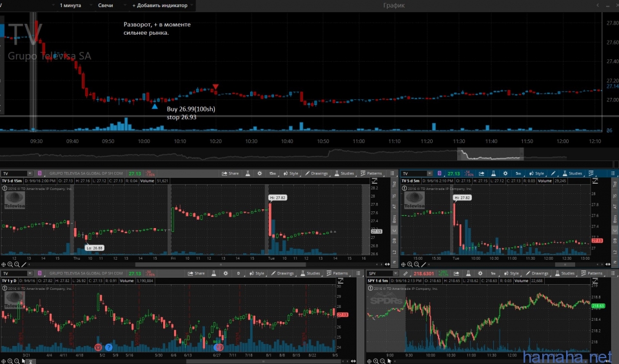Toggle Trd side tab on TV 15m chart
This screenshot has height=364, width=619.
pyautogui.click(x=394, y=184)
